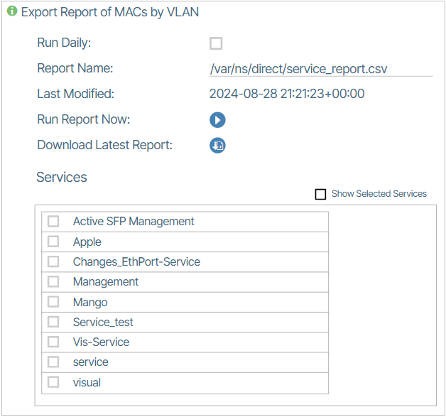Check the Active SFP Management service
Viewport: 446px width, 417px height.
click(x=53, y=222)
